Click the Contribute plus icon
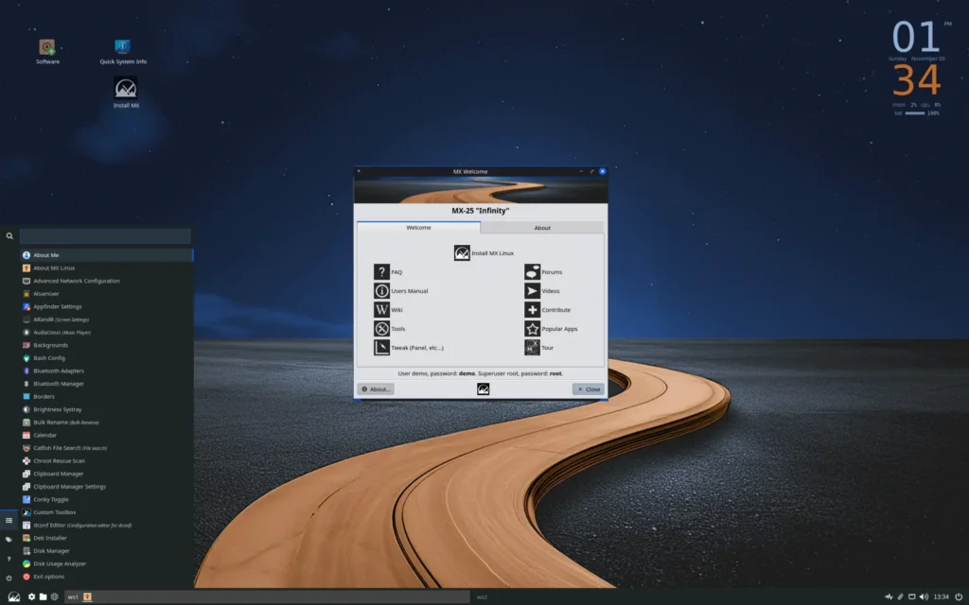Screen dimensions: 969x605 [531, 309]
